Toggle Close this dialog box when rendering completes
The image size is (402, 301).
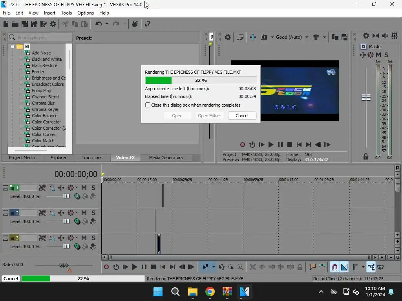[148, 105]
